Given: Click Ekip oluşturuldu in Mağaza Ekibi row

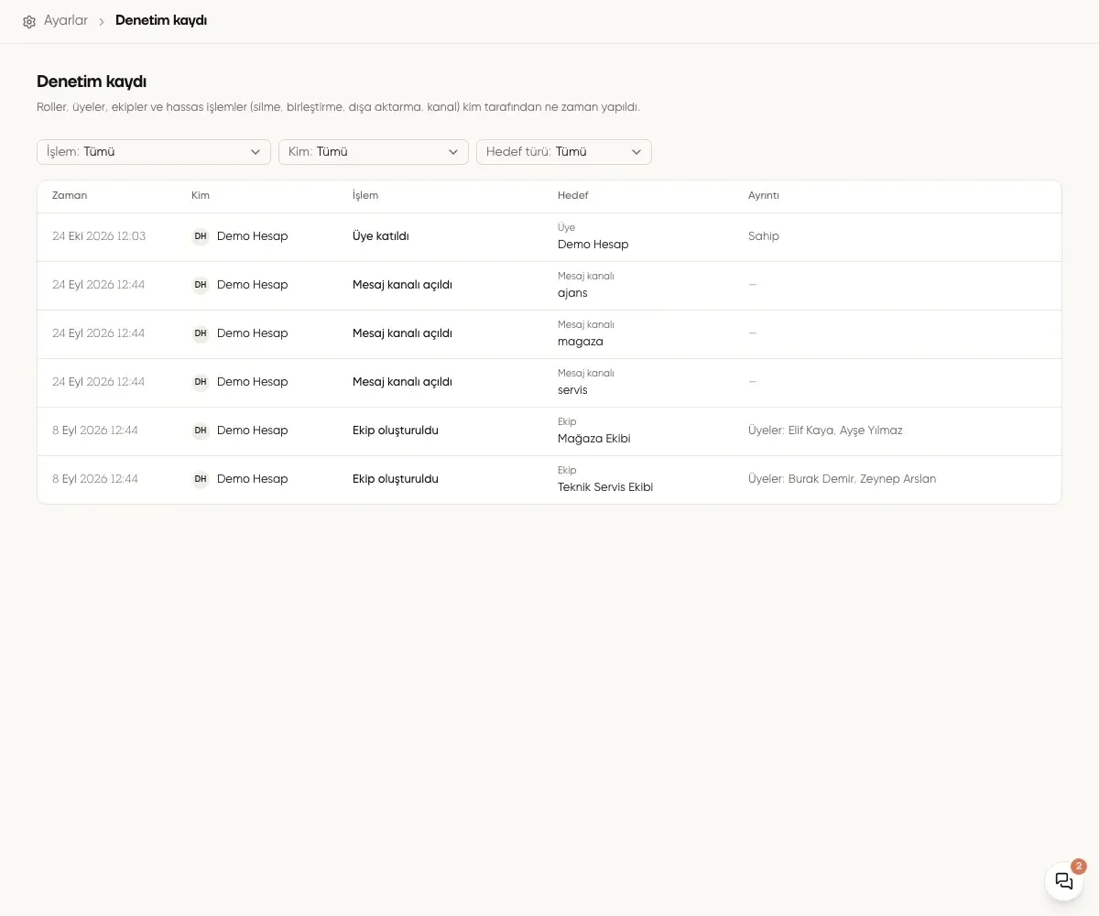Looking at the screenshot, I should [396, 431].
